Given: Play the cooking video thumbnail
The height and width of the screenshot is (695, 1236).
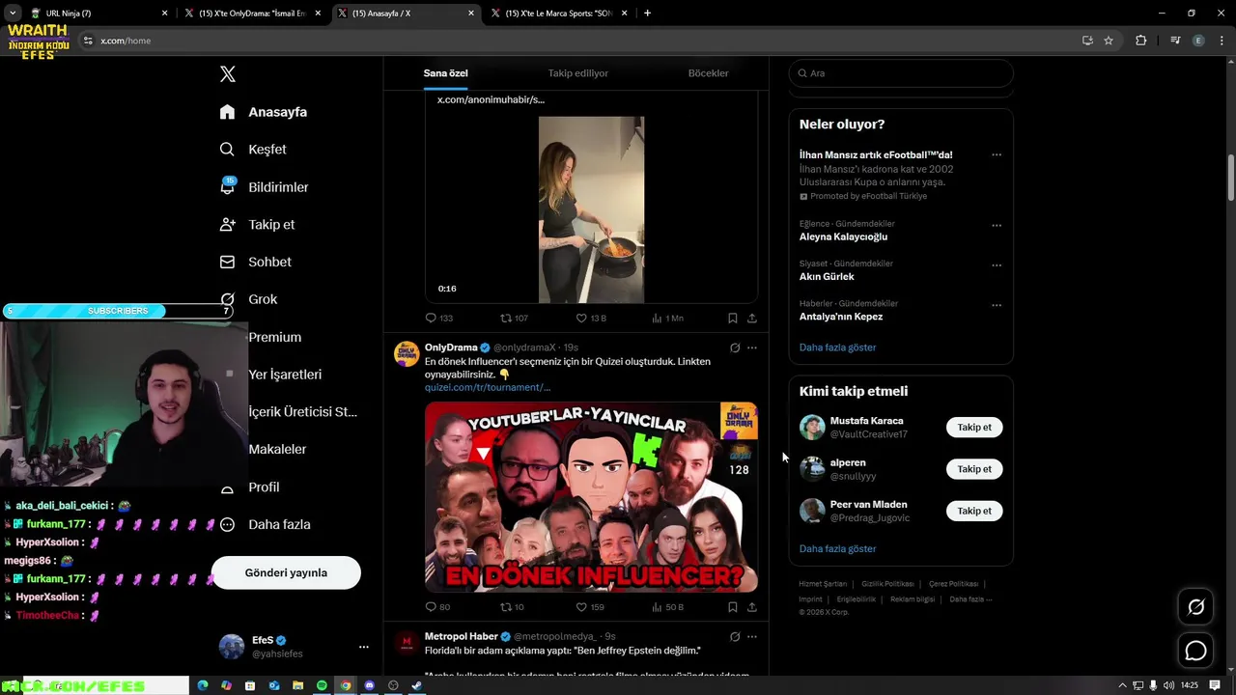Looking at the screenshot, I should point(591,209).
